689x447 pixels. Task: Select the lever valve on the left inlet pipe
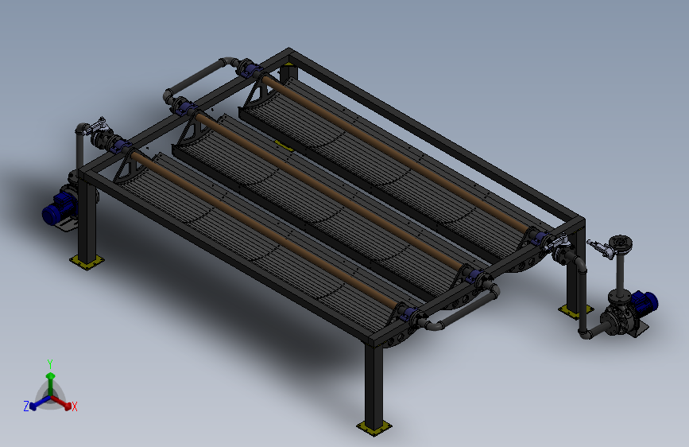click(97, 126)
